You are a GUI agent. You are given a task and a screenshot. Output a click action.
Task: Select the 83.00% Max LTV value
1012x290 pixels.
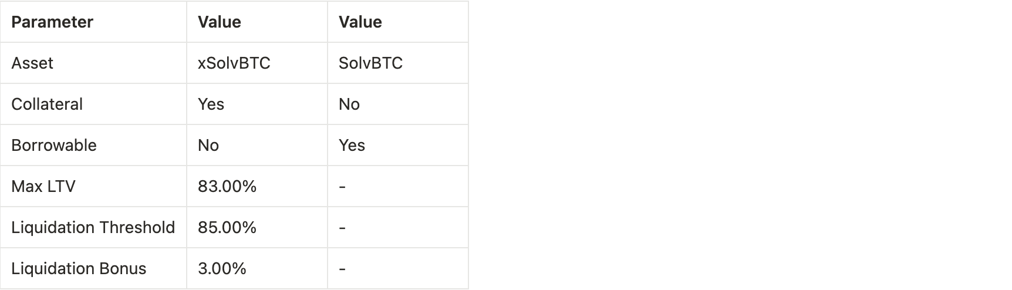point(227,187)
